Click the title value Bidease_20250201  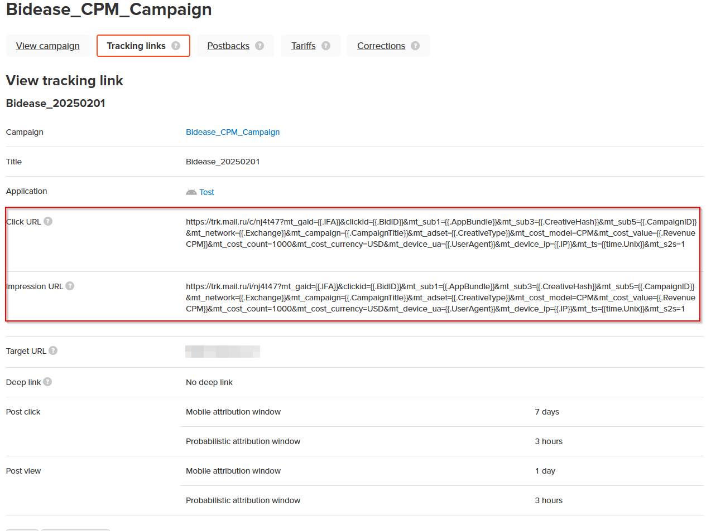coord(223,162)
